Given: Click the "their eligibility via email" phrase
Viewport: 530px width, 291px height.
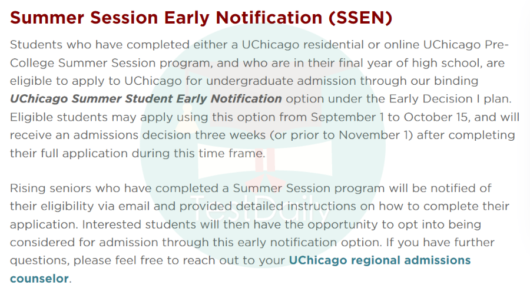Looking at the screenshot, I should click(x=79, y=206).
